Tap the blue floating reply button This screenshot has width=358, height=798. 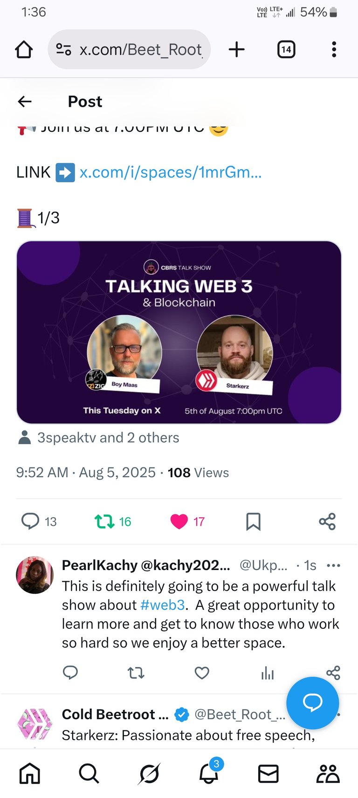point(312,703)
